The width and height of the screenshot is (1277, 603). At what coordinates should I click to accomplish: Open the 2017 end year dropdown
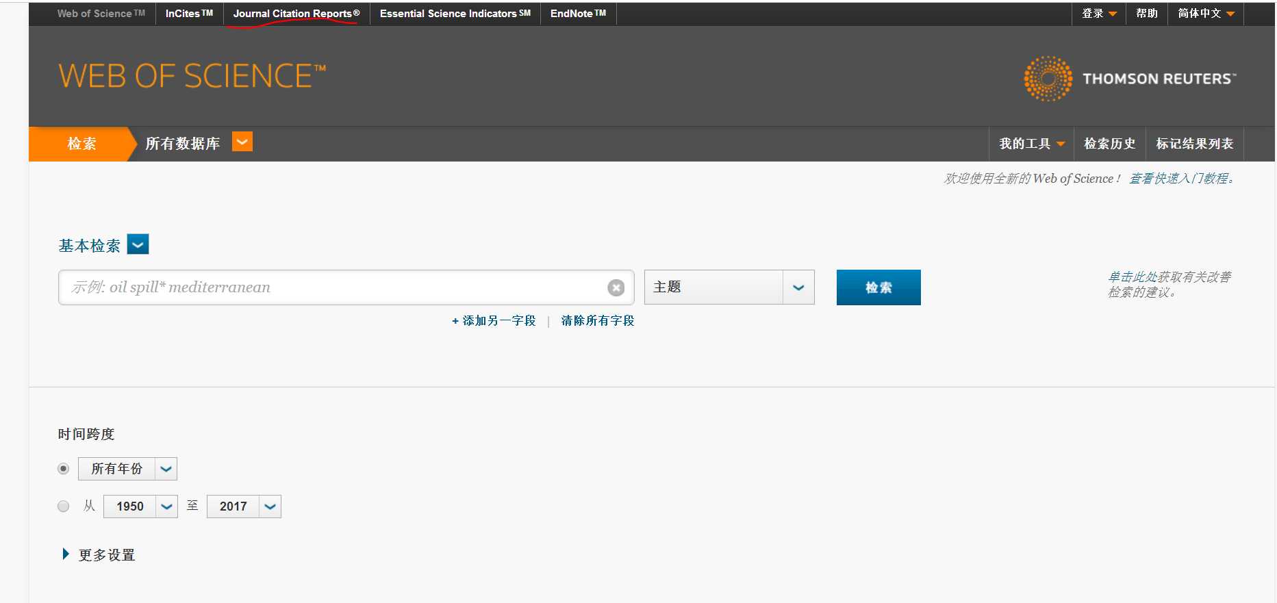click(270, 506)
